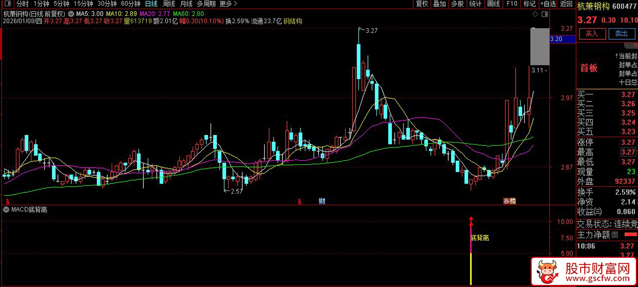This screenshot has width=638, height=287.
Task: Select the 买三 bid price 3.25
Action: tap(628, 113)
